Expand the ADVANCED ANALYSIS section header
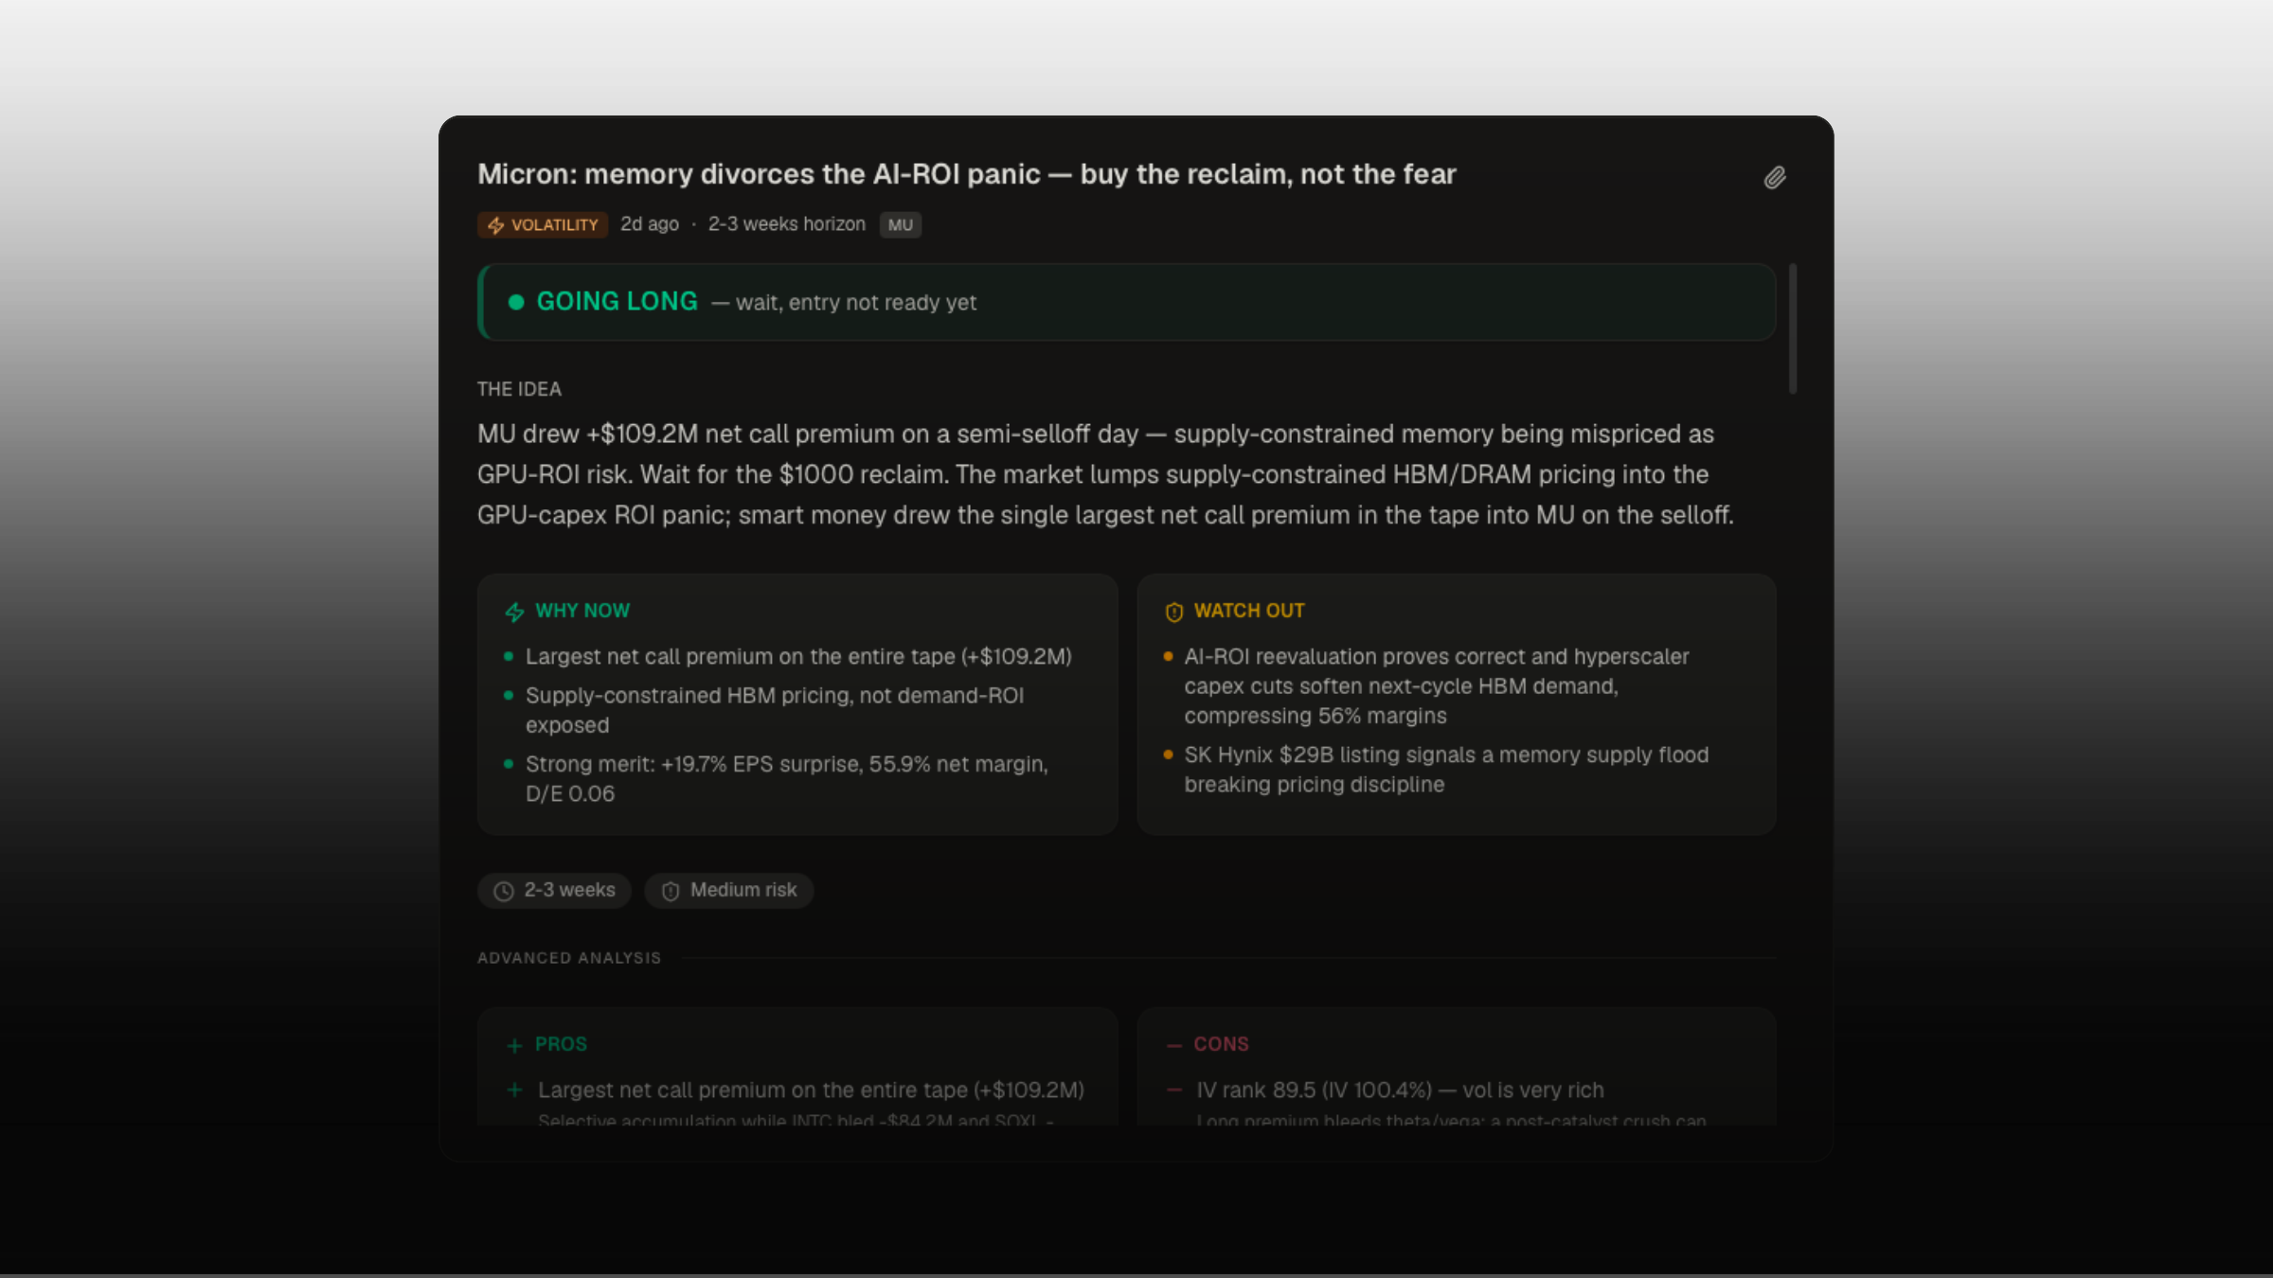This screenshot has height=1278, width=2273. [x=569, y=958]
